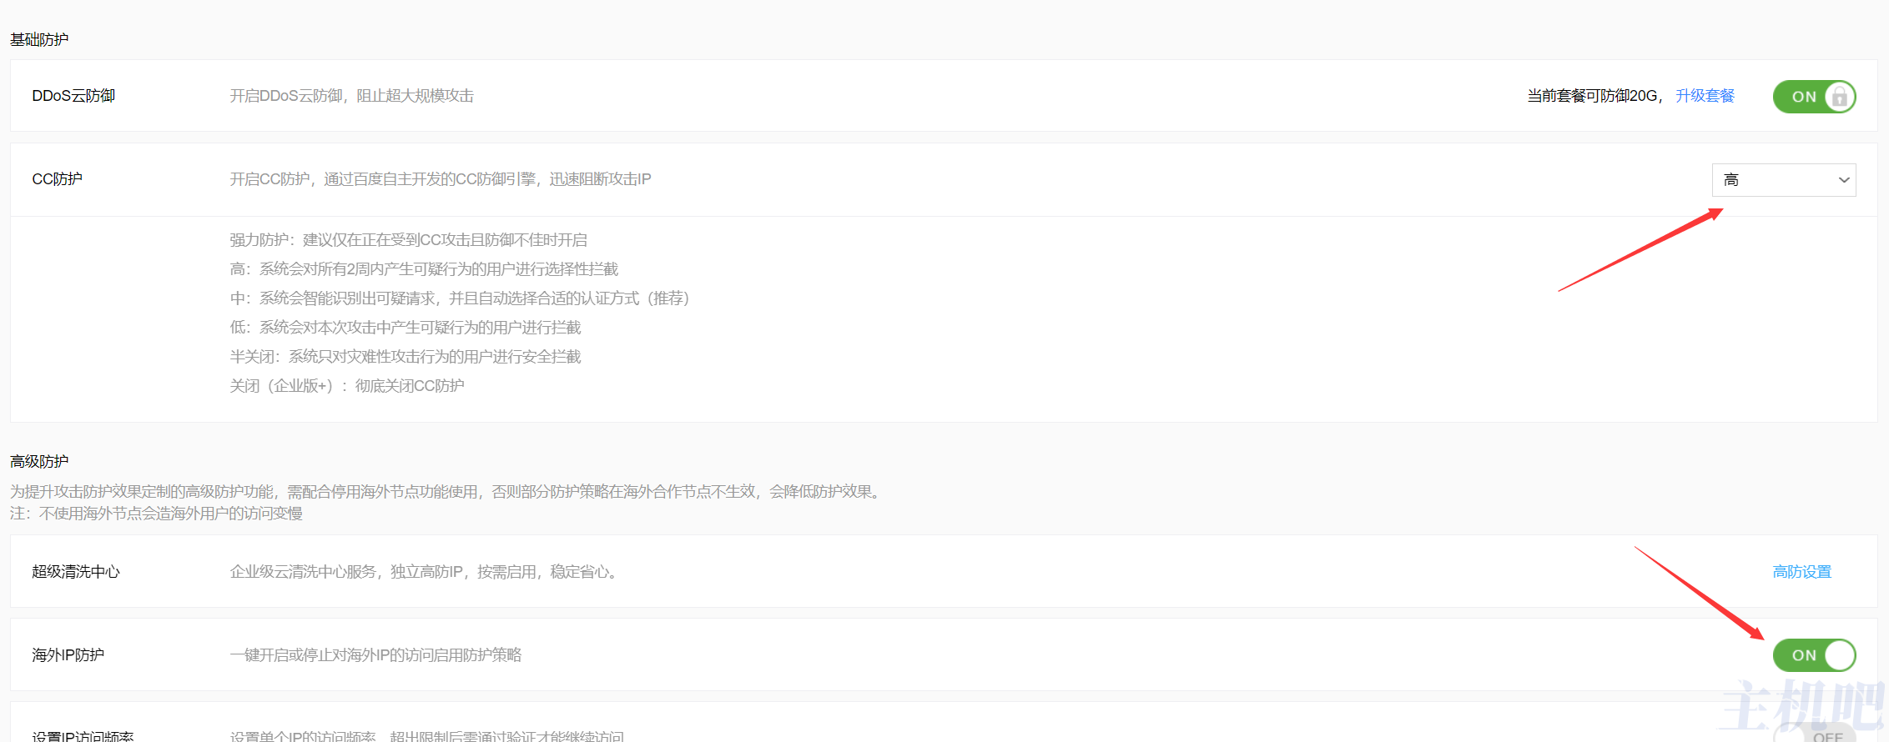The image size is (1889, 742).
Task: Click description 开启DDoS云防御，阻止超大规模攻击
Action: (x=351, y=96)
